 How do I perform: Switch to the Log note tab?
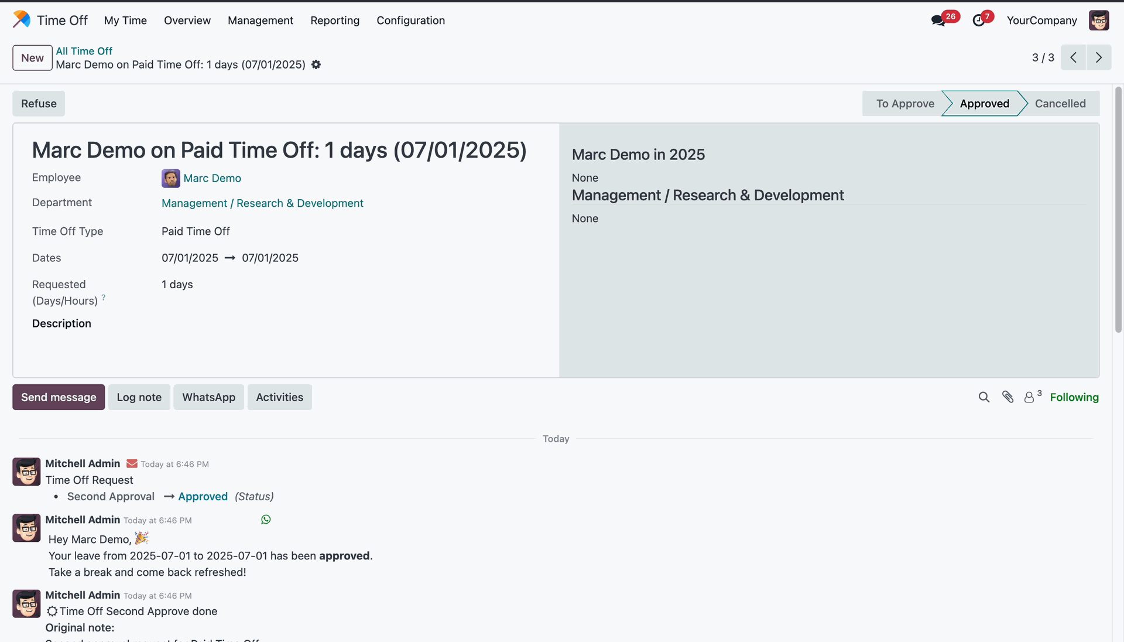(139, 397)
